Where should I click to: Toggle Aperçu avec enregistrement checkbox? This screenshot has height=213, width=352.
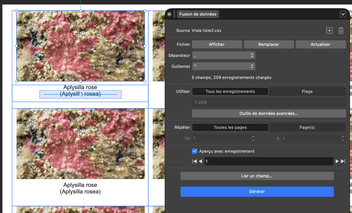click(x=195, y=151)
